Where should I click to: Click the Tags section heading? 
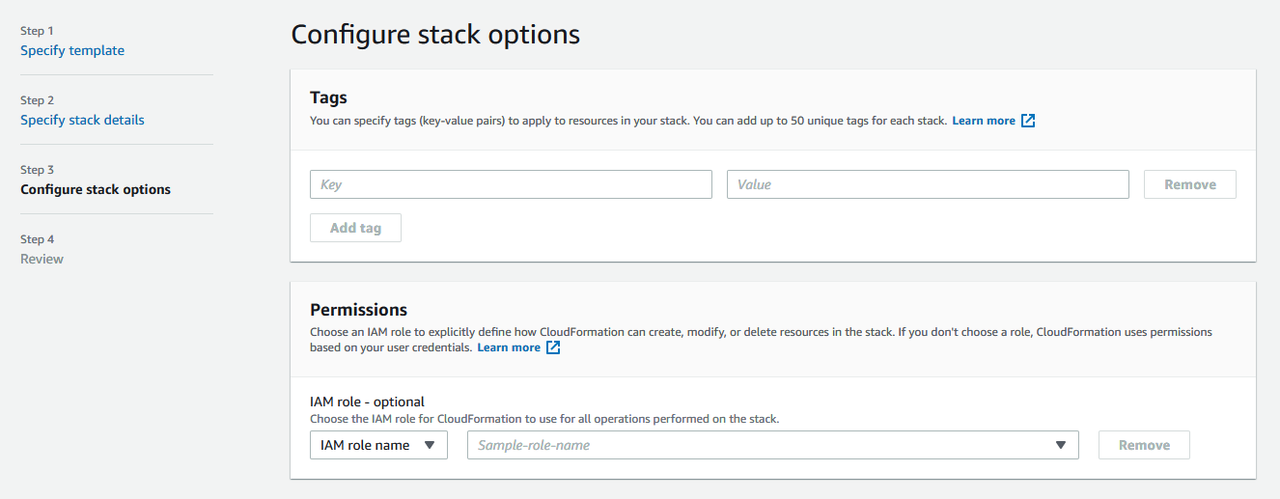click(x=328, y=97)
